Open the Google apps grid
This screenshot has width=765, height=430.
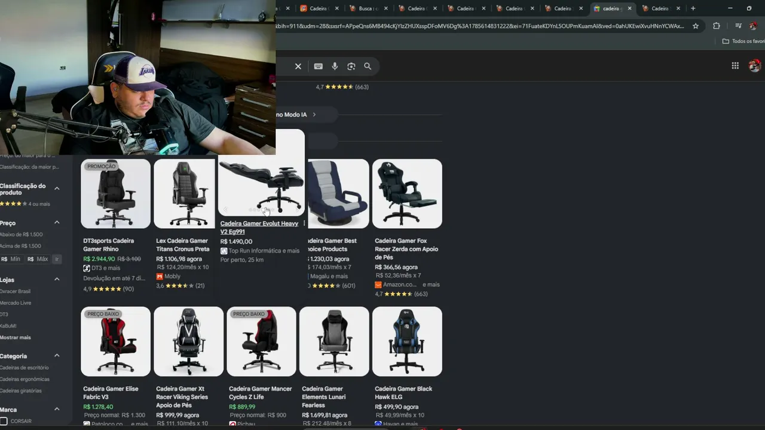(735, 66)
